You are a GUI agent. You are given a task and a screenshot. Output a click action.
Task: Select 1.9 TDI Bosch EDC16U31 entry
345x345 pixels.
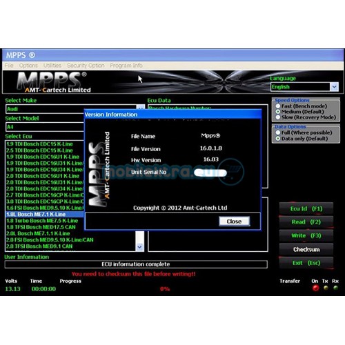[x=45, y=164]
